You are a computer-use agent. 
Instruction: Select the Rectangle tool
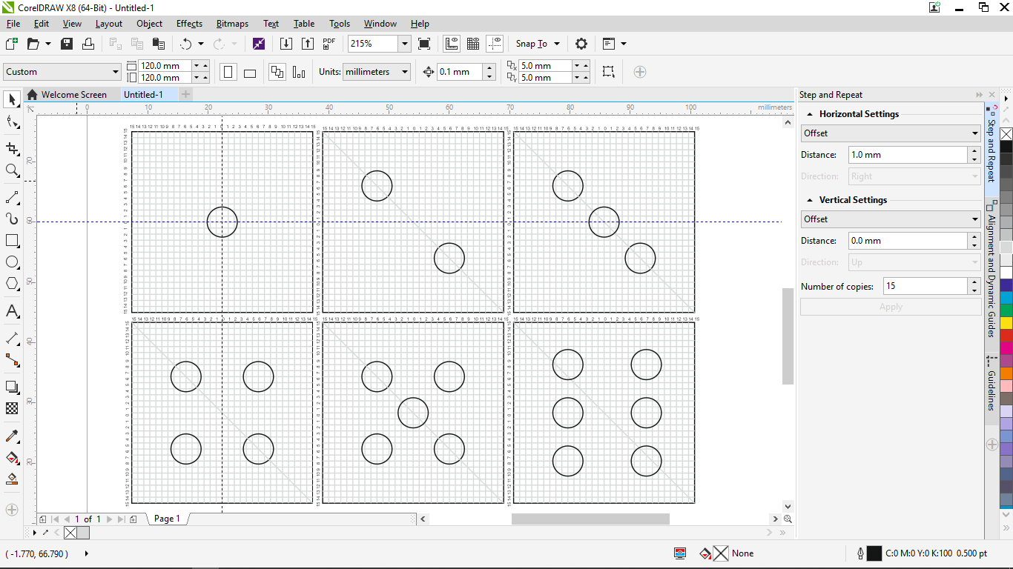pyautogui.click(x=12, y=241)
